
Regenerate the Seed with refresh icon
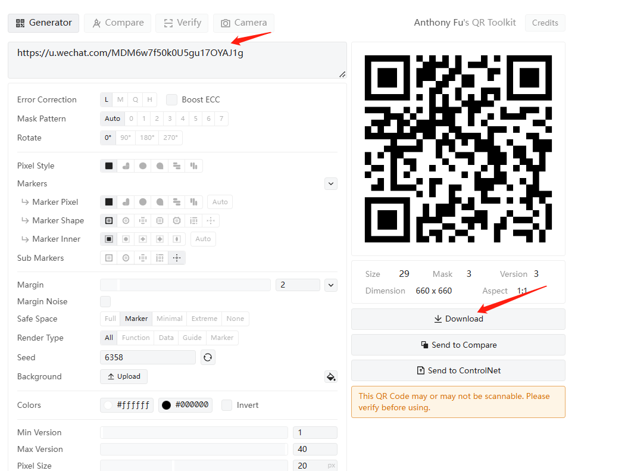(x=208, y=357)
